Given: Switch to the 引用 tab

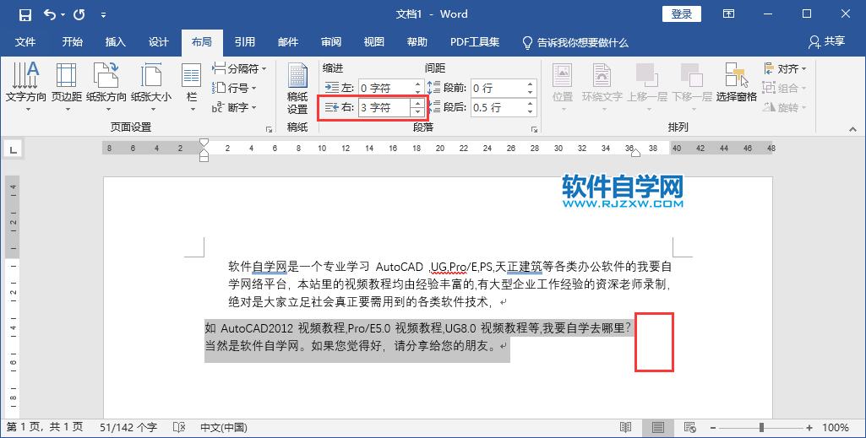Looking at the screenshot, I should pyautogui.click(x=245, y=42).
